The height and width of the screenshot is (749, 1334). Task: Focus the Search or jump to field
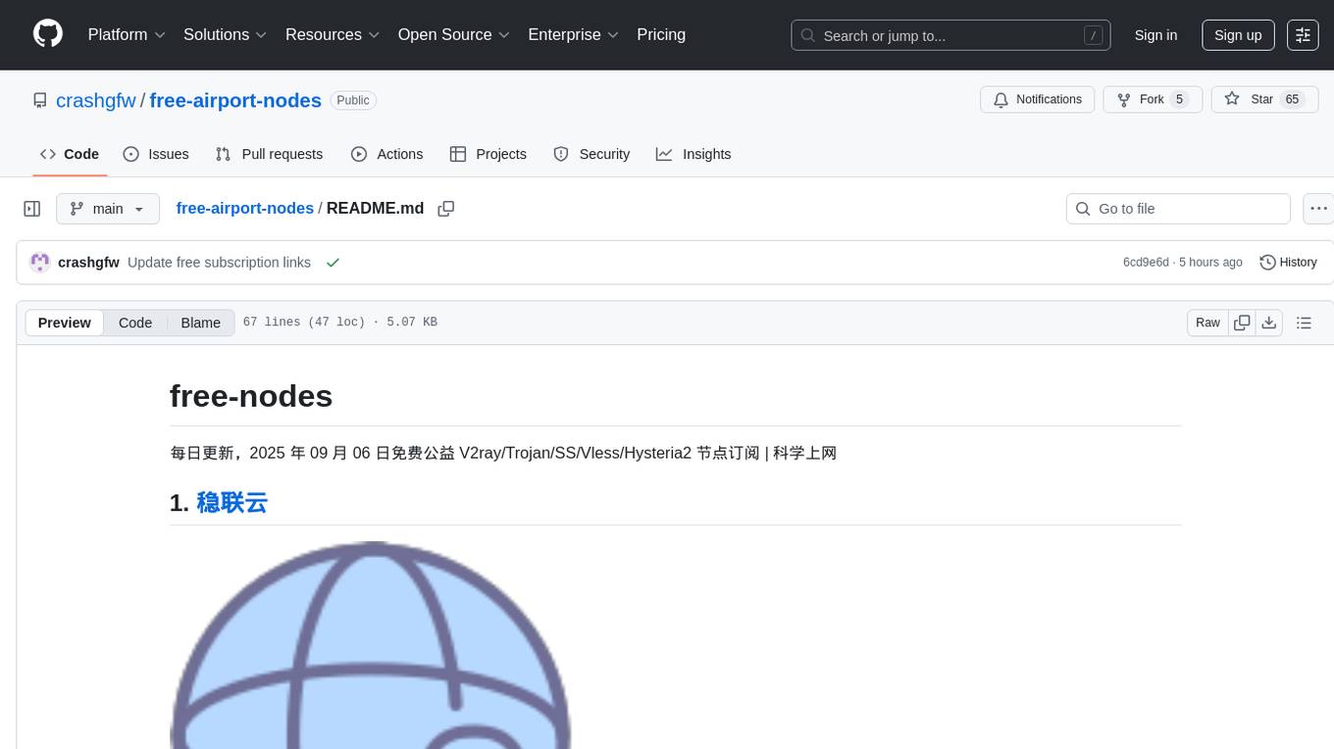[950, 35]
